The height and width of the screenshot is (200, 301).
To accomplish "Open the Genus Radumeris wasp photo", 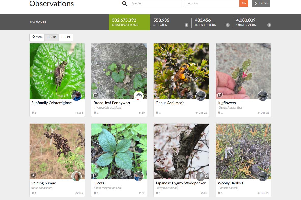I will 181,71.
